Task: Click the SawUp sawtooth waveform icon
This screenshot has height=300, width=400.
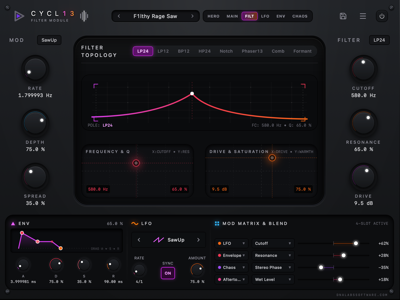Action: coord(159,240)
